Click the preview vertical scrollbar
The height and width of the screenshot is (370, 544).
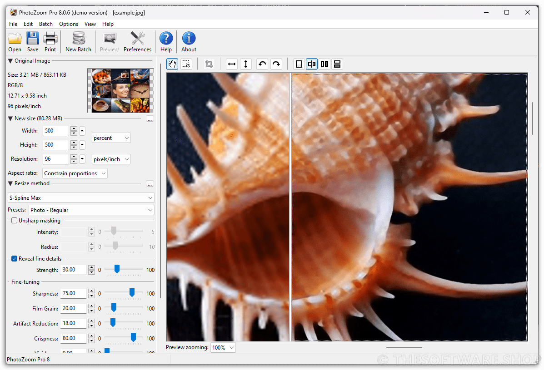533,118
